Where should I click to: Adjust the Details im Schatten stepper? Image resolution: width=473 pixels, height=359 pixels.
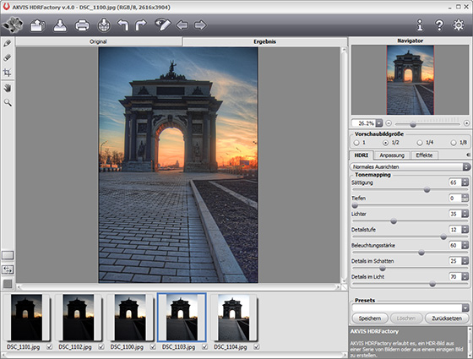coord(465,261)
